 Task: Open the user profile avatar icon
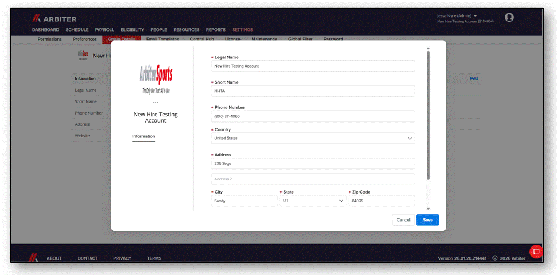coord(509,17)
